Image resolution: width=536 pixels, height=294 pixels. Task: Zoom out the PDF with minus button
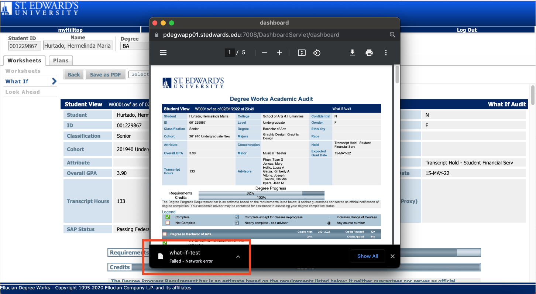tap(264, 53)
